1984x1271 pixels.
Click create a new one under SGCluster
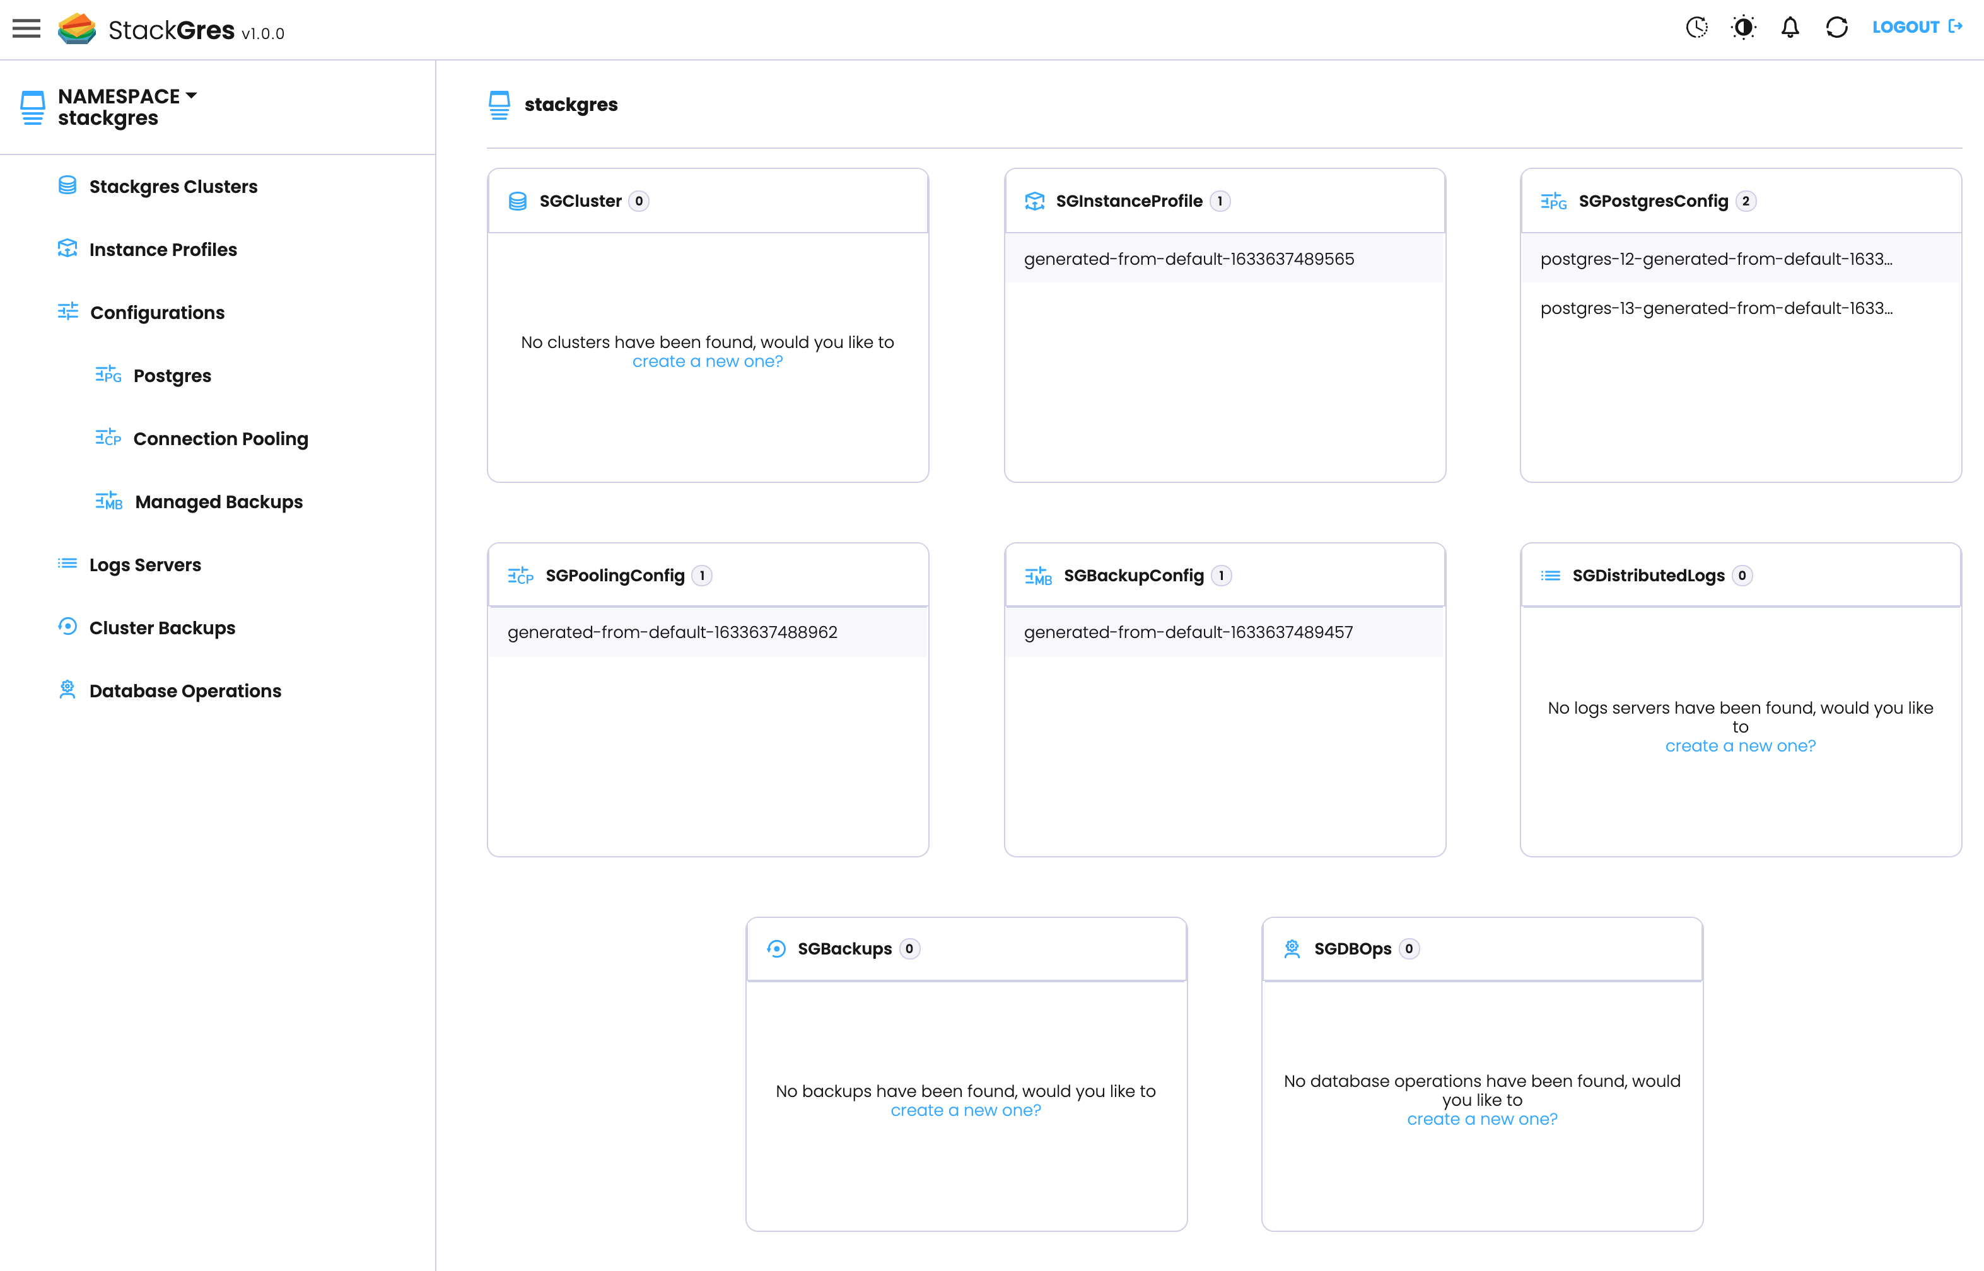708,361
